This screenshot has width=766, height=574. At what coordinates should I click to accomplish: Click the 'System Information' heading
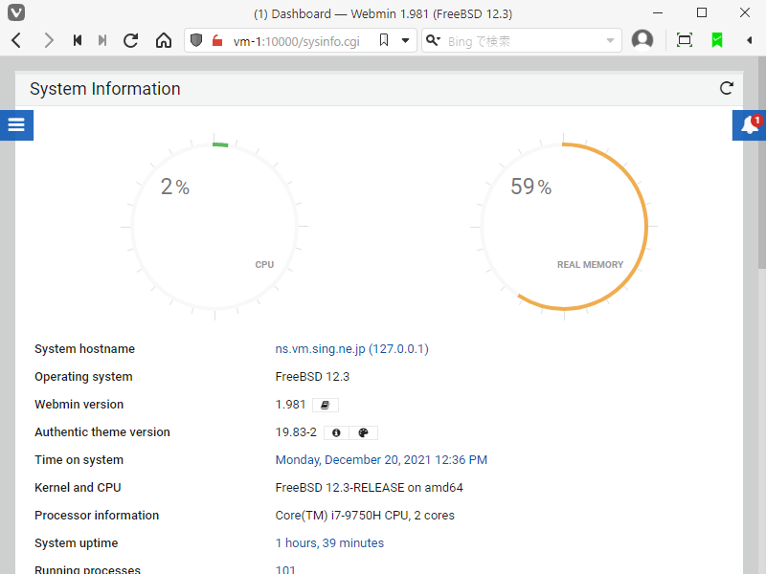coord(105,89)
